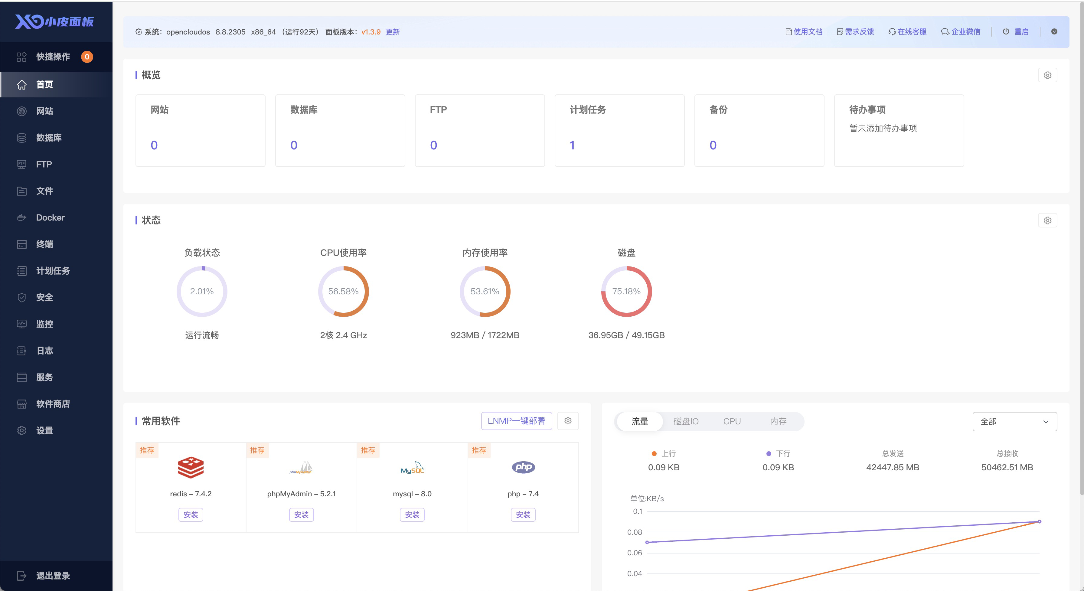Click the Terminal (终端) sidebar icon
The height and width of the screenshot is (591, 1084).
pos(21,244)
